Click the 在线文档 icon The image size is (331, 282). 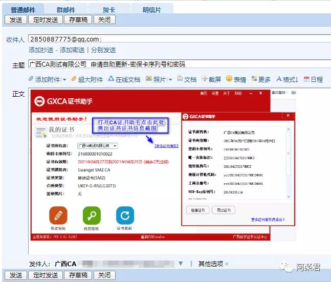point(111,79)
